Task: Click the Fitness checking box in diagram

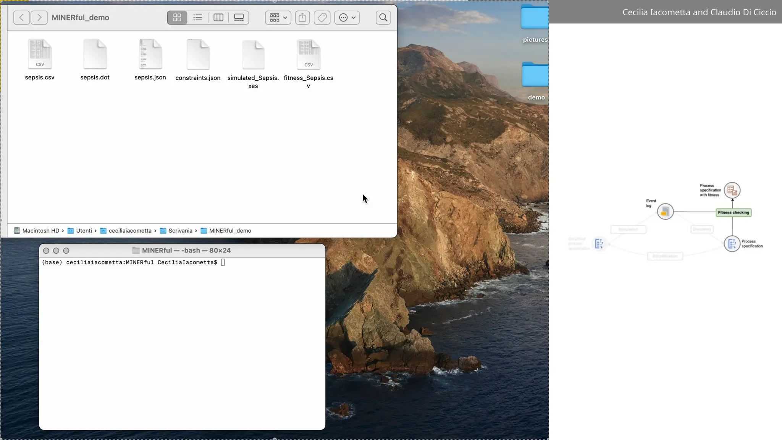Action: [733, 212]
